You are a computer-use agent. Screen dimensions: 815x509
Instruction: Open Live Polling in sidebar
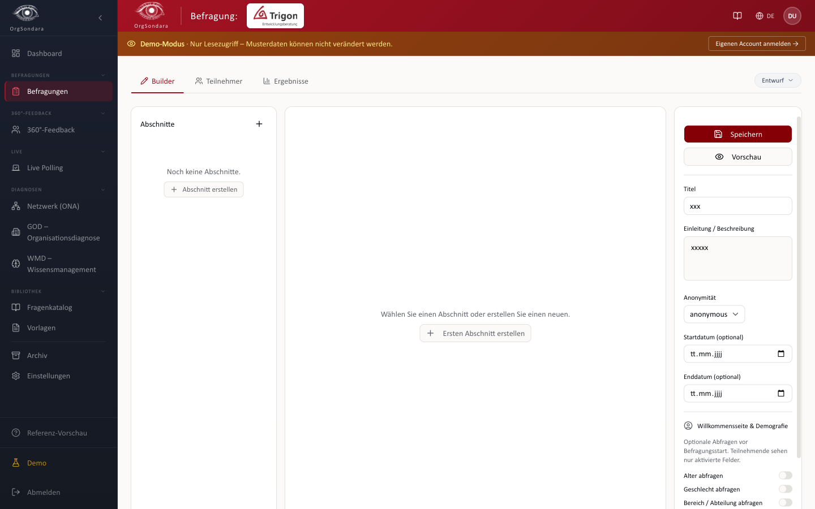(59, 167)
